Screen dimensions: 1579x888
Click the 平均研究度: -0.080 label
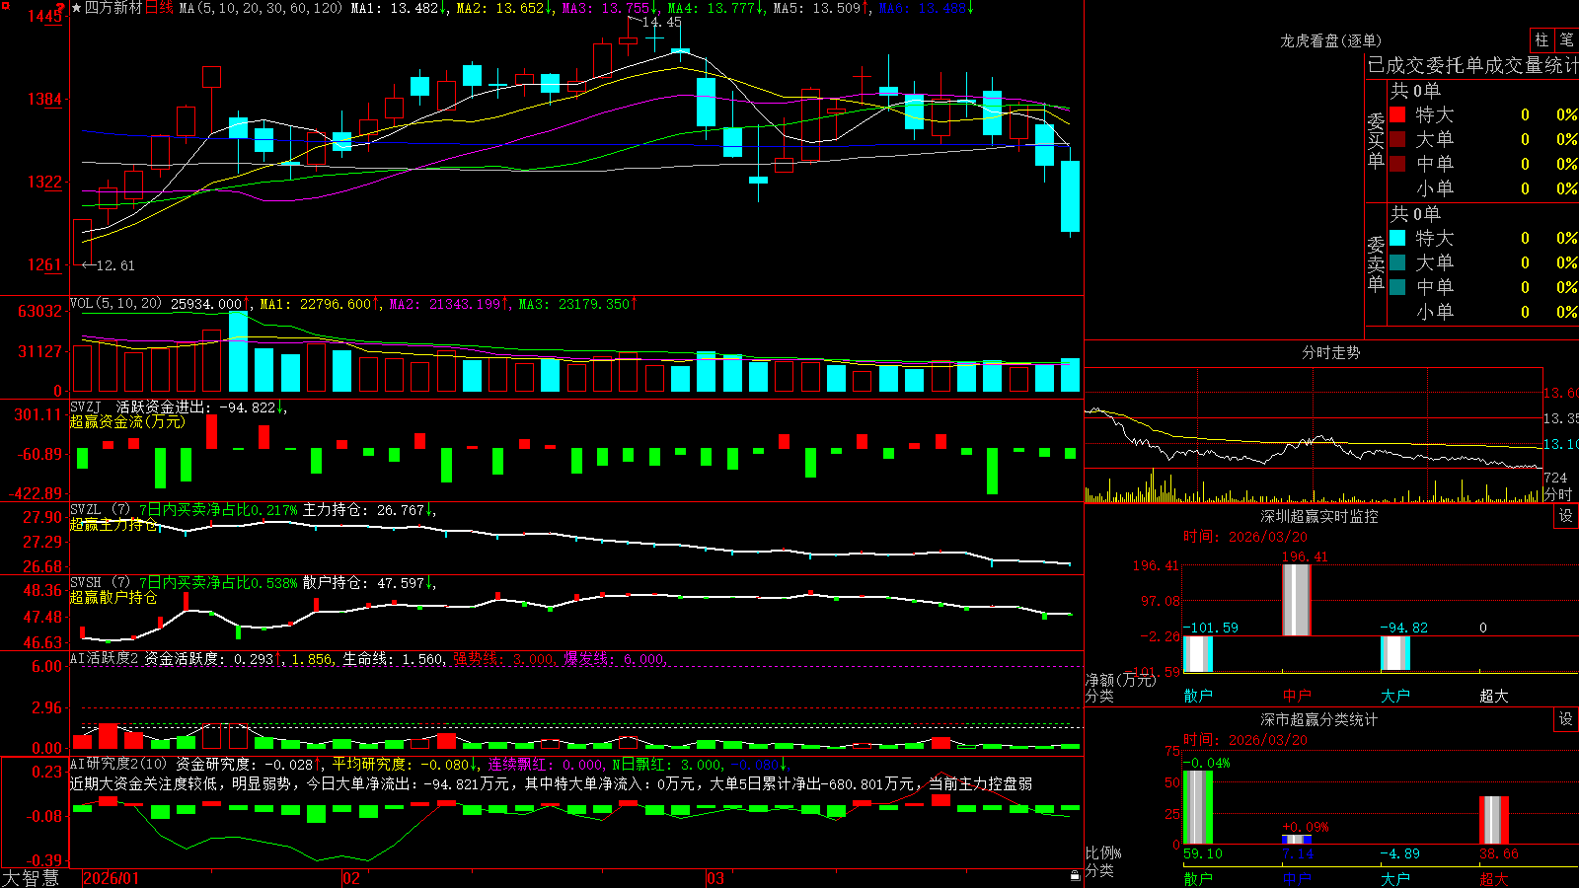405,765
